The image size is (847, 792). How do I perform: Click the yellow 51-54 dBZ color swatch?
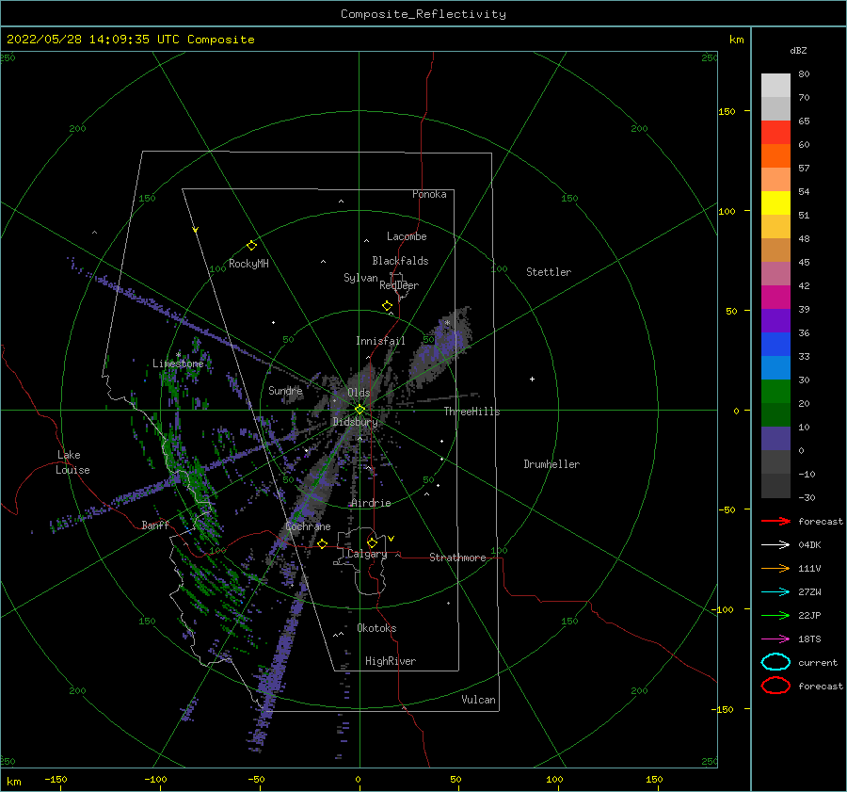775,203
